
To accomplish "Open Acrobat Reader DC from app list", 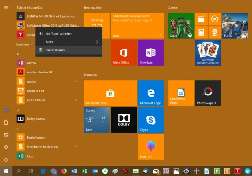I will [39, 72].
